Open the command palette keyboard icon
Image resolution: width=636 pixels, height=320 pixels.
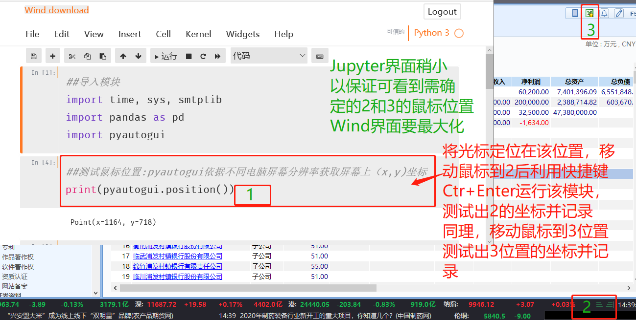click(320, 56)
